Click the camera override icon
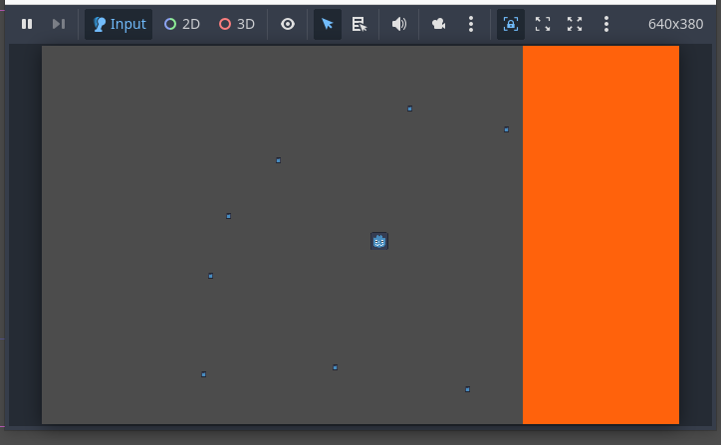Screen dimensions: 721x445 (439, 24)
